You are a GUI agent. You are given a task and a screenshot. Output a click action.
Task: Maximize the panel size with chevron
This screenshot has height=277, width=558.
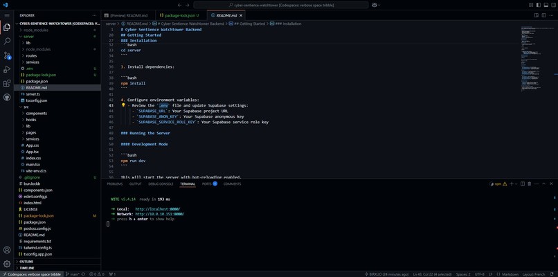pos(543,184)
